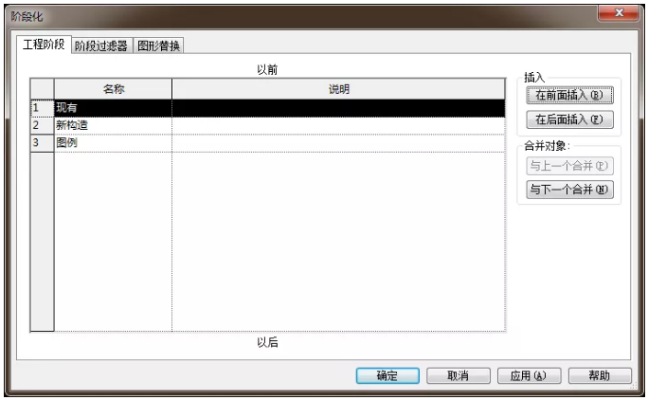
Task: Click the 在后面插入 button
Action: point(569,119)
